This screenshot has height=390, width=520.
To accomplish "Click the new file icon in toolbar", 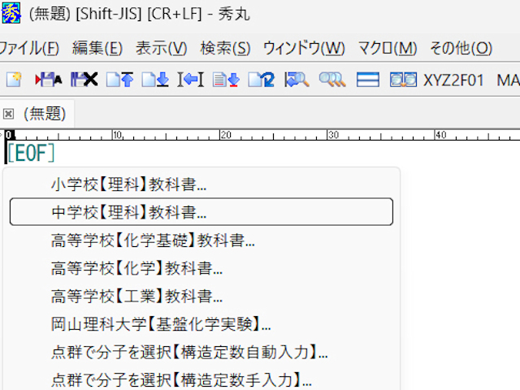I will (14, 80).
